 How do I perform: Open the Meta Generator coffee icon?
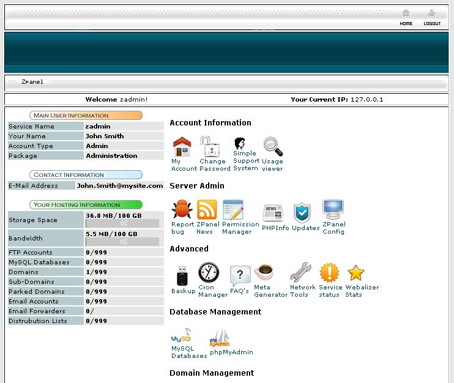(x=264, y=273)
